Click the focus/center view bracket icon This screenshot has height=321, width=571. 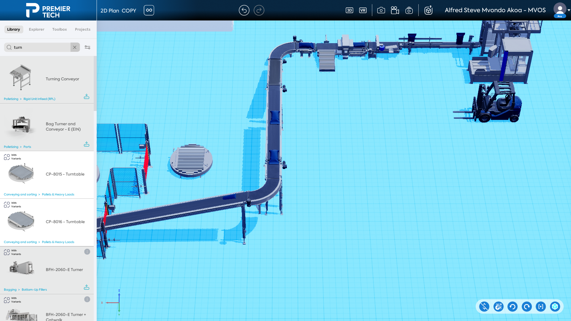tap(541, 306)
